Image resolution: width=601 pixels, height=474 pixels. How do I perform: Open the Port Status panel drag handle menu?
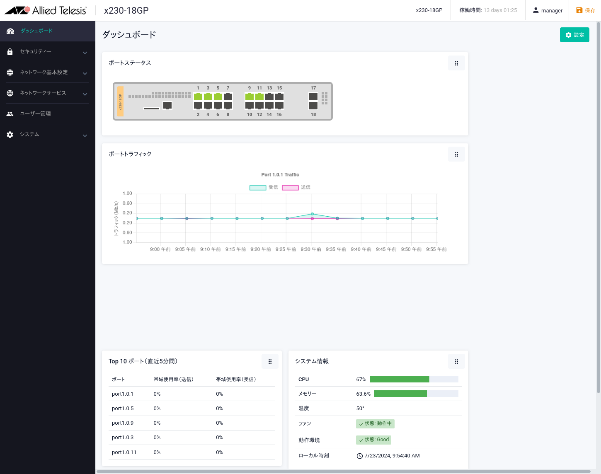coord(456,63)
